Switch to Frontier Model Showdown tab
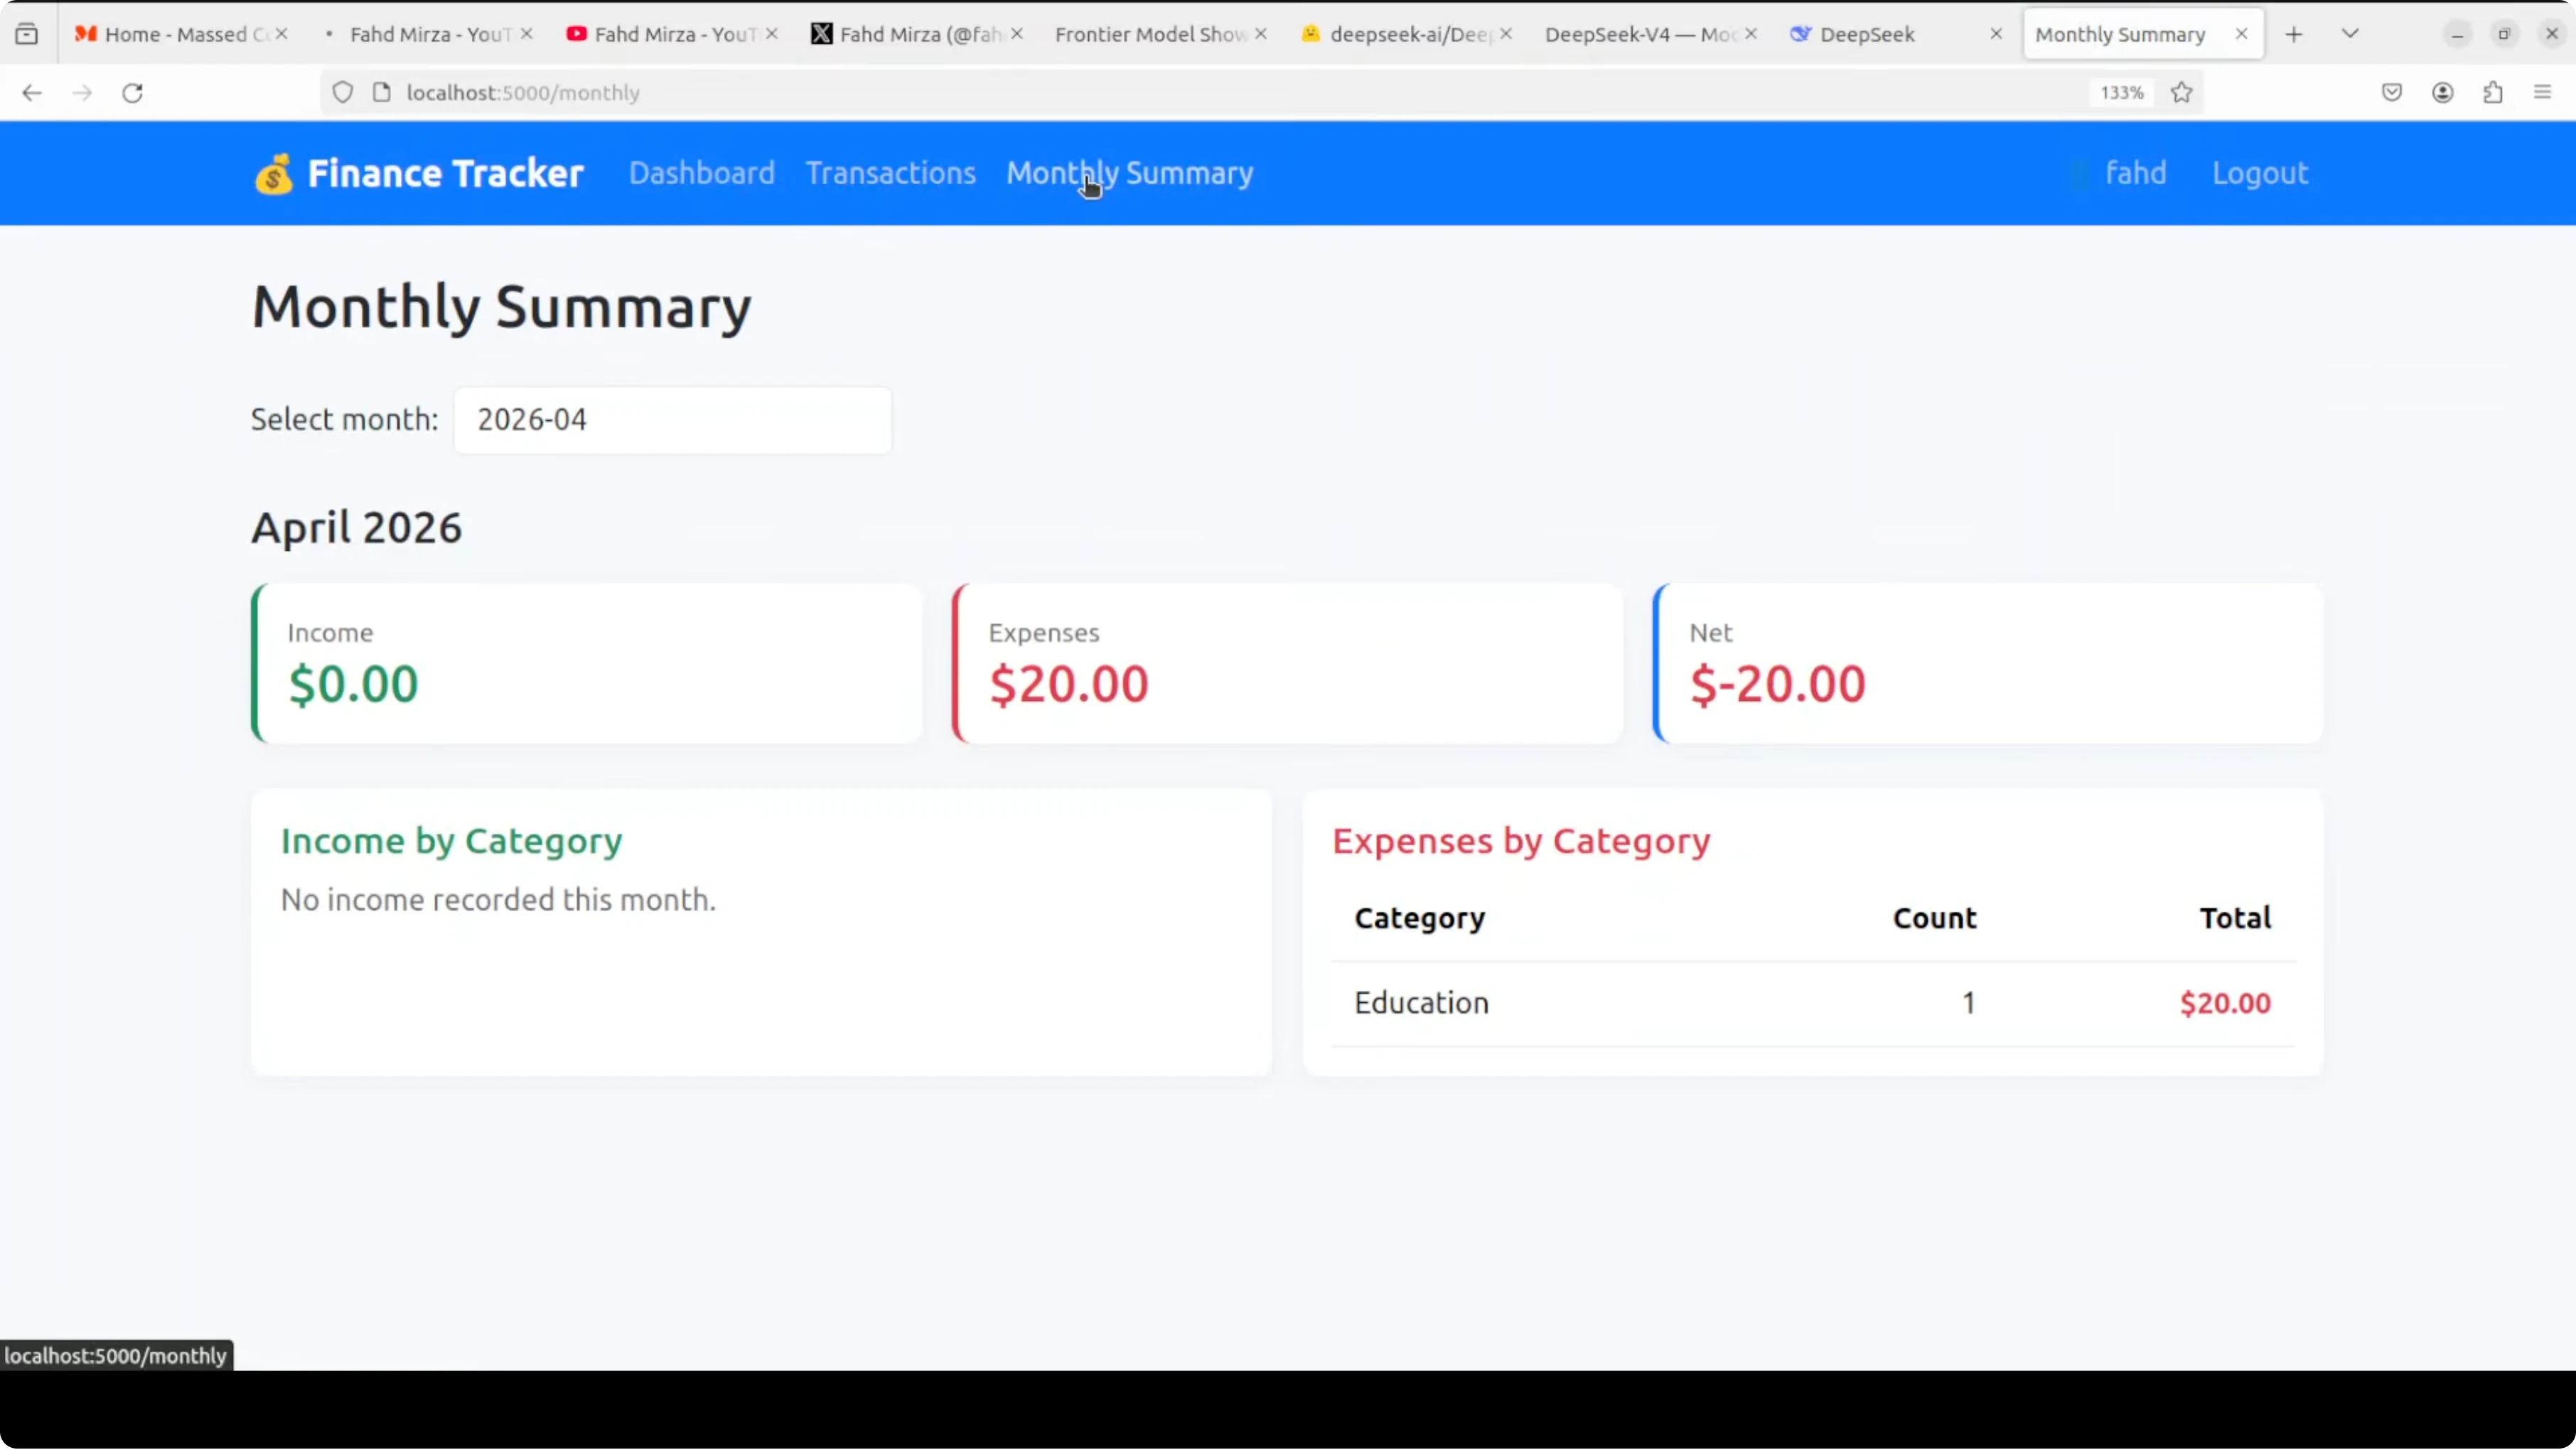 (1150, 34)
